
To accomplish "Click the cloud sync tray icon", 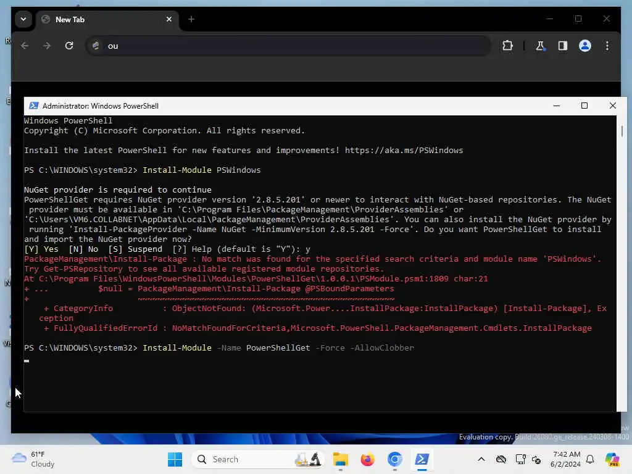I will 501,459.
